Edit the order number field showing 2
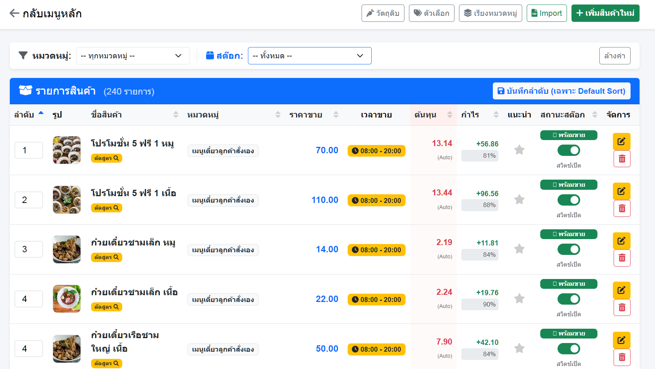The image size is (655, 369). point(29,200)
